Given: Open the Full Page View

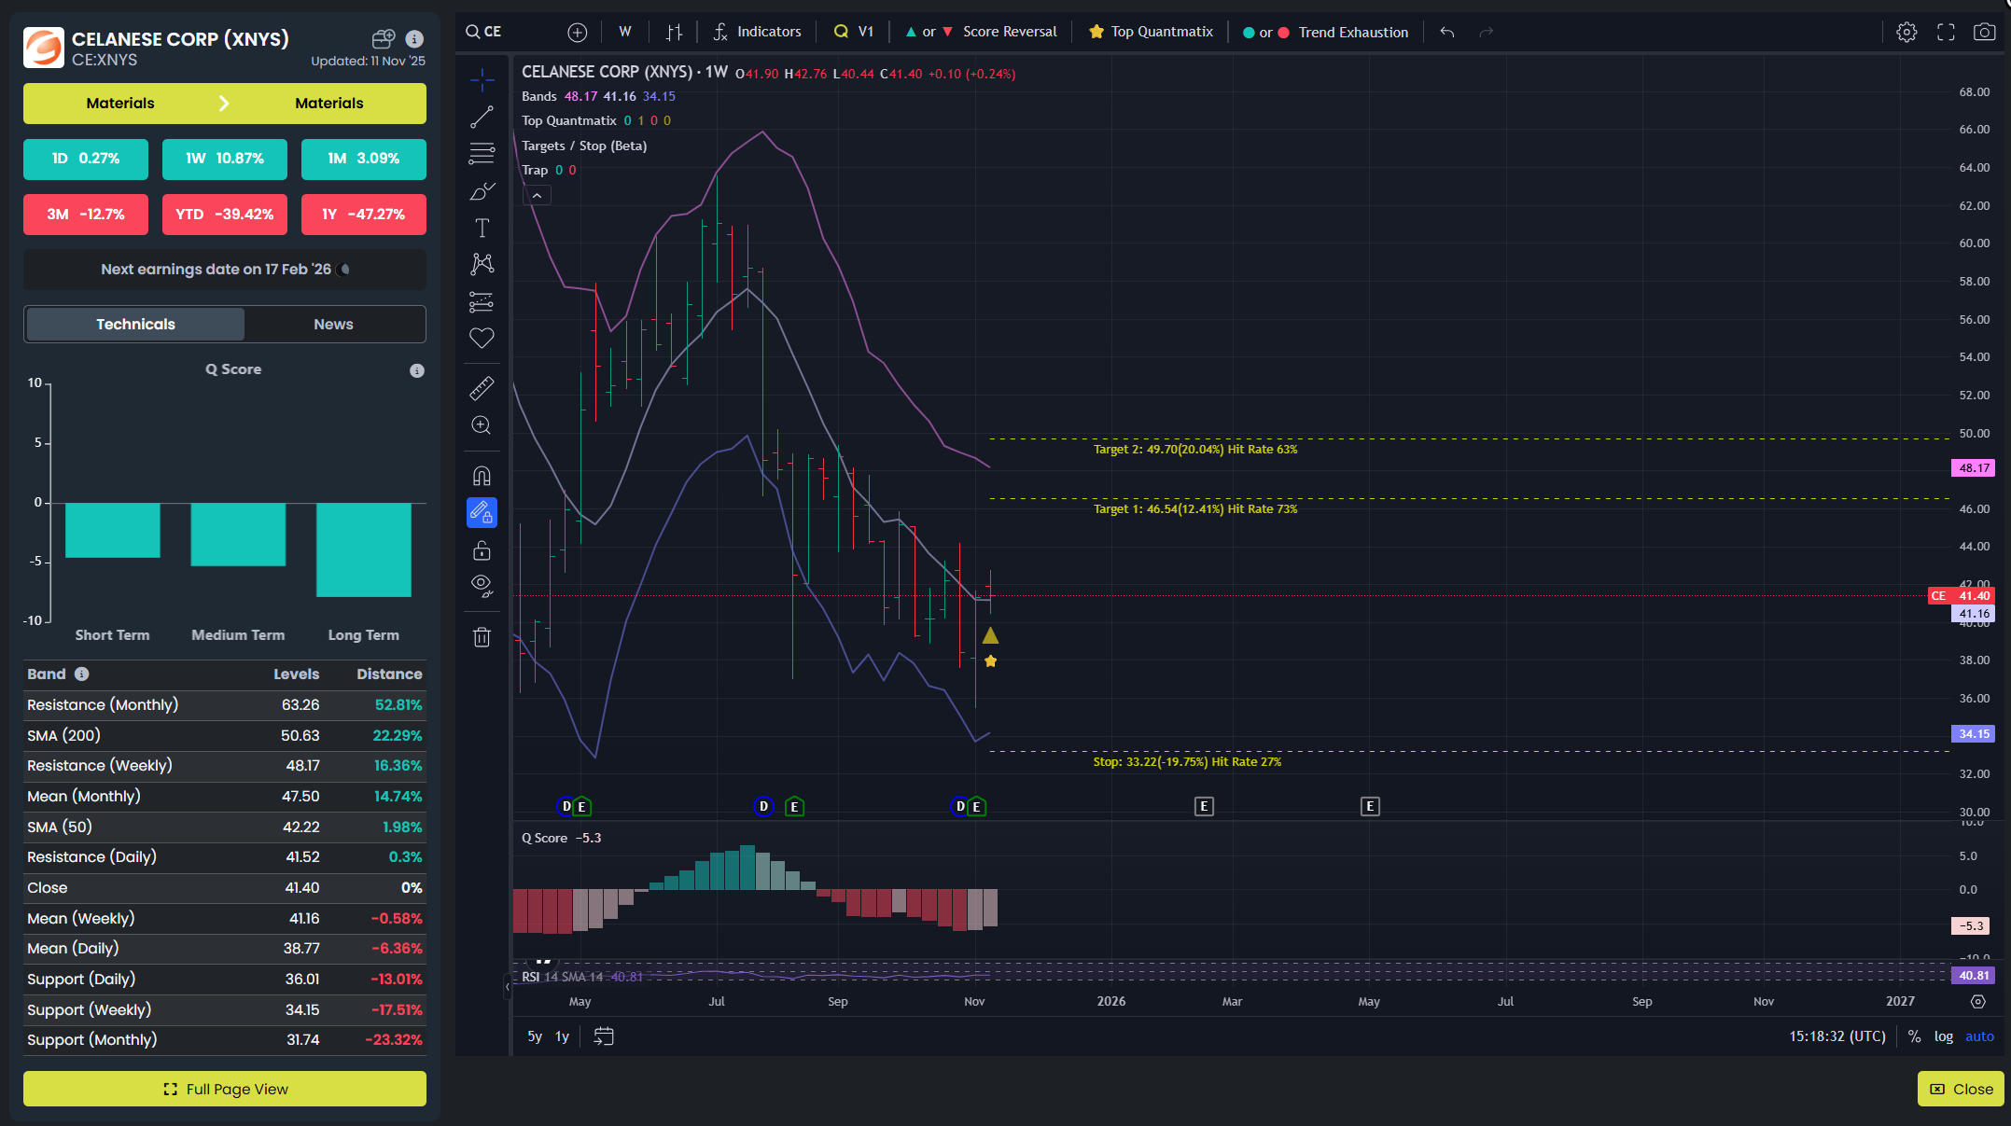Looking at the screenshot, I should coord(225,1089).
